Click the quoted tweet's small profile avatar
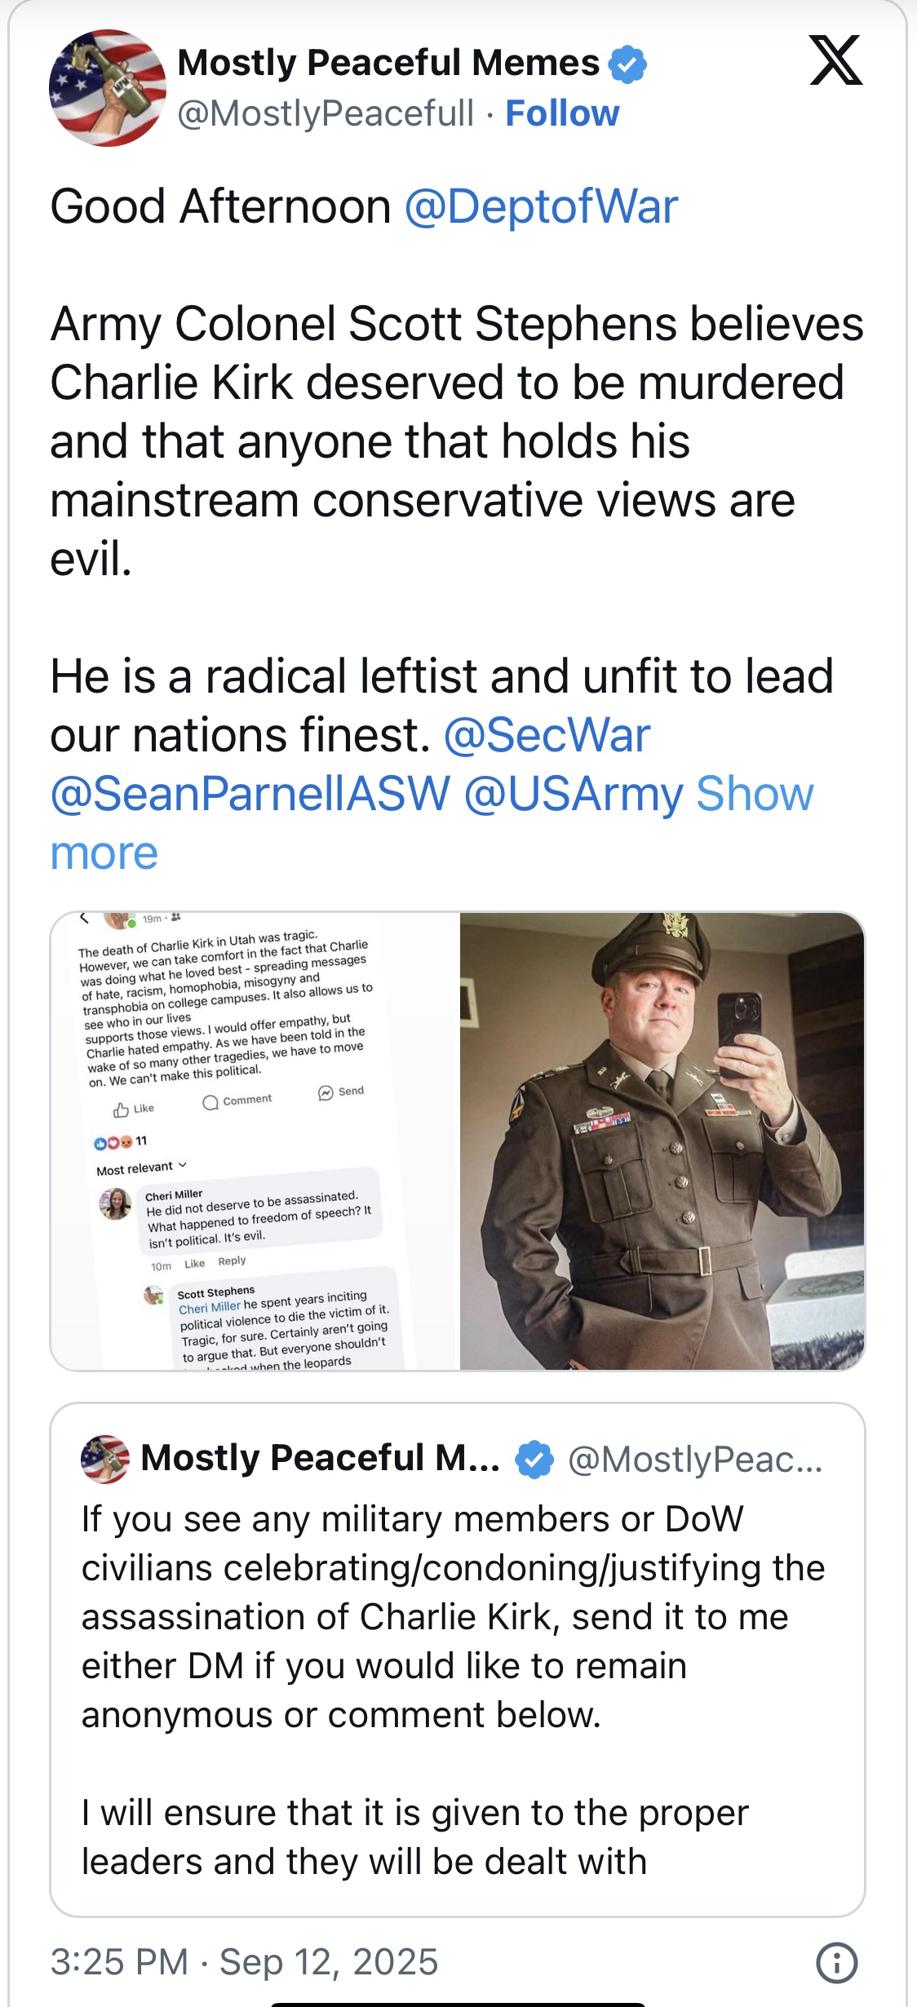Viewport: 917px width, 2007px height. point(105,1459)
